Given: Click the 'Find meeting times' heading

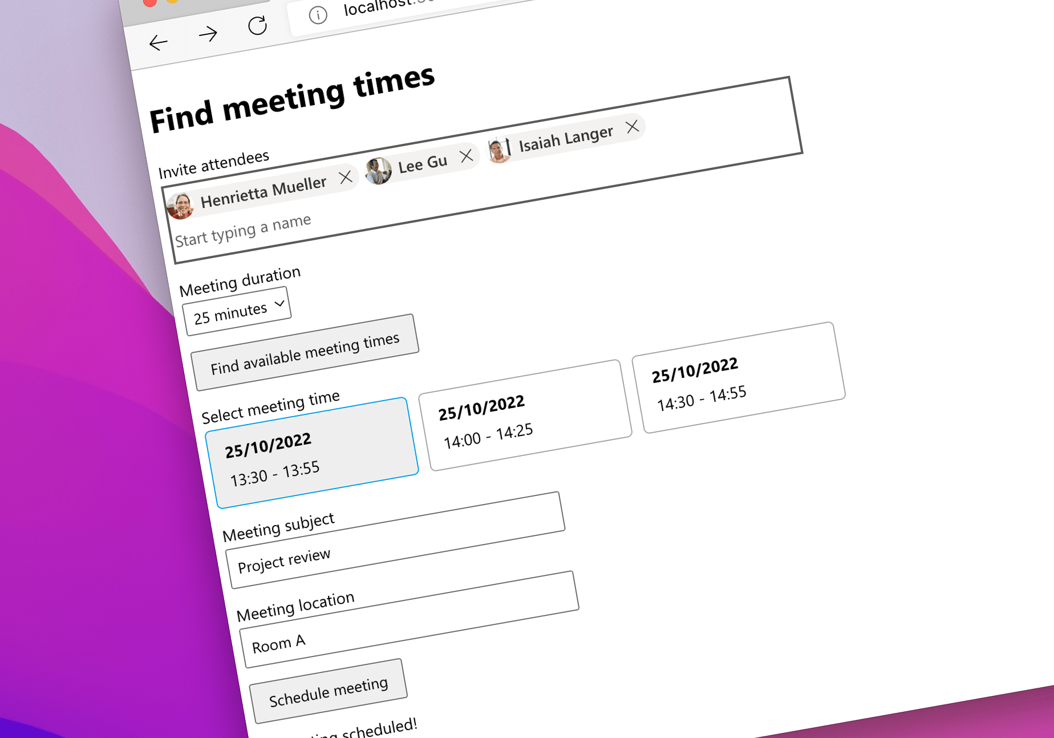Looking at the screenshot, I should click(x=292, y=99).
